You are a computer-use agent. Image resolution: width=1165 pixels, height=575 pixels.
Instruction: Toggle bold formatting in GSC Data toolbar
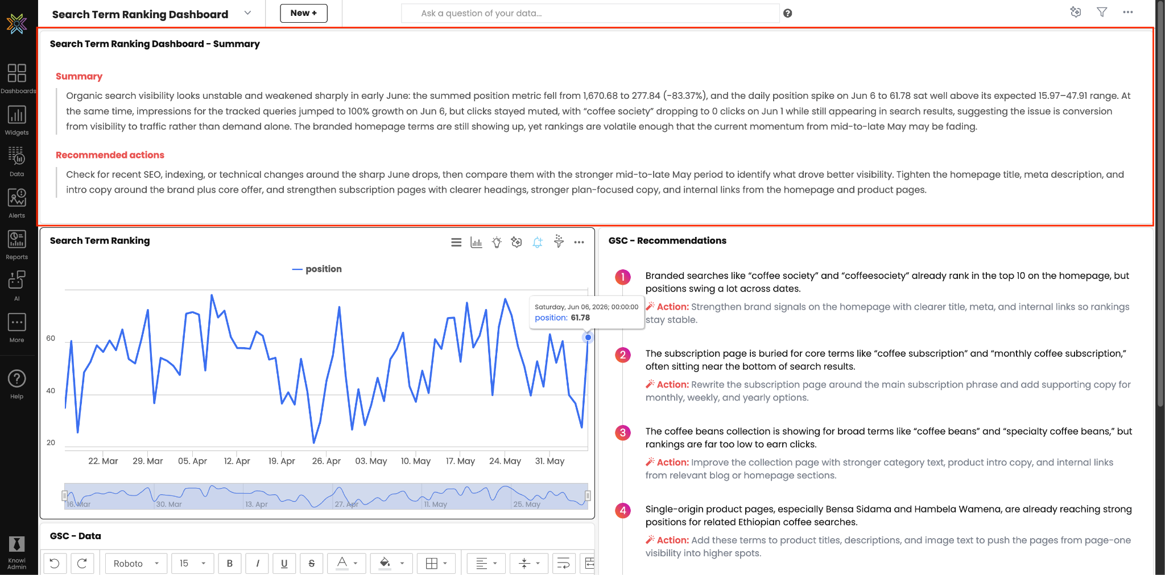pos(230,563)
